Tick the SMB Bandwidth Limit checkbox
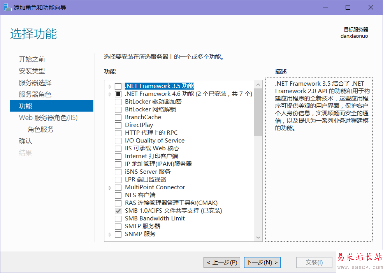Screen dimensions: 383x273 (118, 219)
